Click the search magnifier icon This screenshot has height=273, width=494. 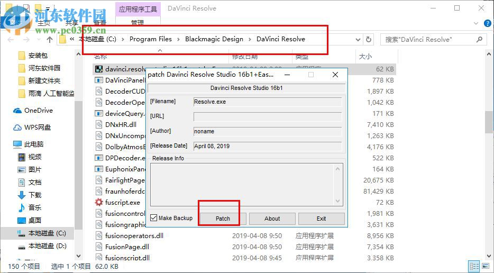(x=479, y=39)
